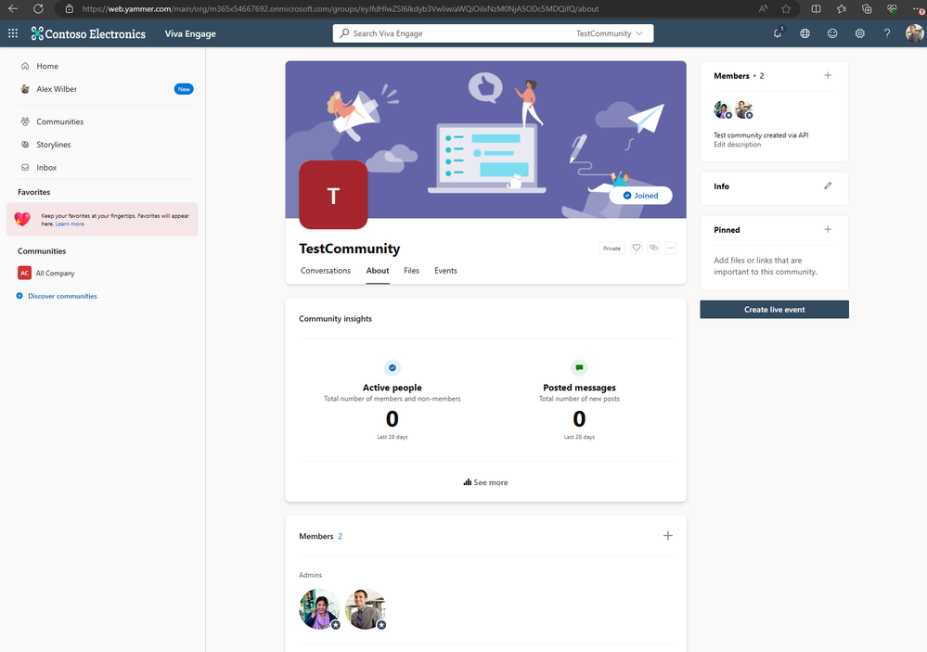Switch to the Conversations tab
This screenshot has height=652, width=927.
[x=326, y=271]
